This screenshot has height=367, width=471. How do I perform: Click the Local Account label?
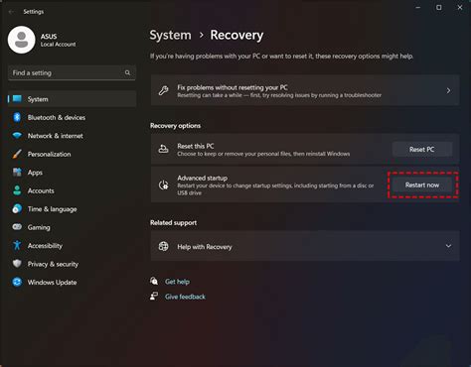pyautogui.click(x=58, y=45)
